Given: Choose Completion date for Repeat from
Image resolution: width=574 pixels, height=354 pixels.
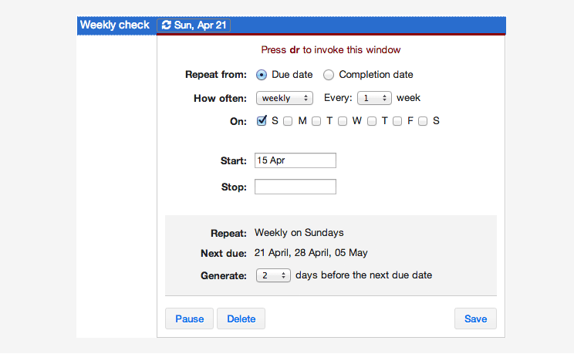Looking at the screenshot, I should (x=329, y=75).
